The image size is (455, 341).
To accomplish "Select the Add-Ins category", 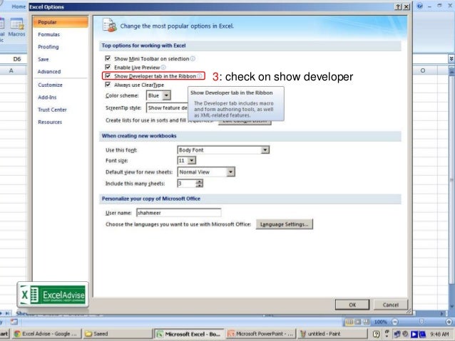I will point(61,98).
